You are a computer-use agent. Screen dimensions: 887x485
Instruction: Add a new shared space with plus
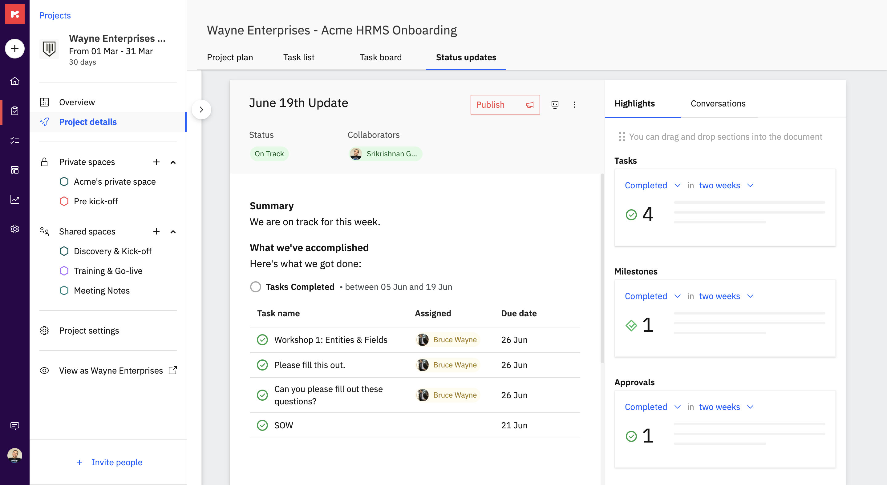click(156, 231)
